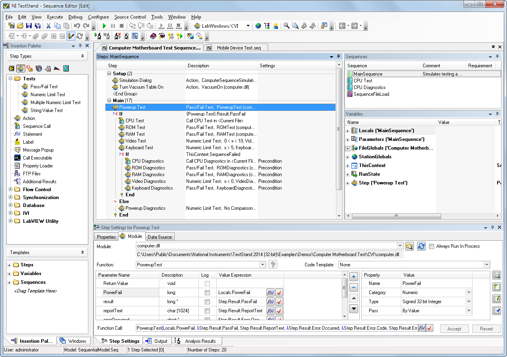Open the LabWindows/CVI adapter dropdown

248,26
